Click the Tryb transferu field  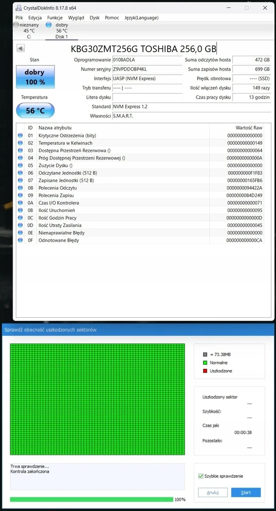click(147, 88)
